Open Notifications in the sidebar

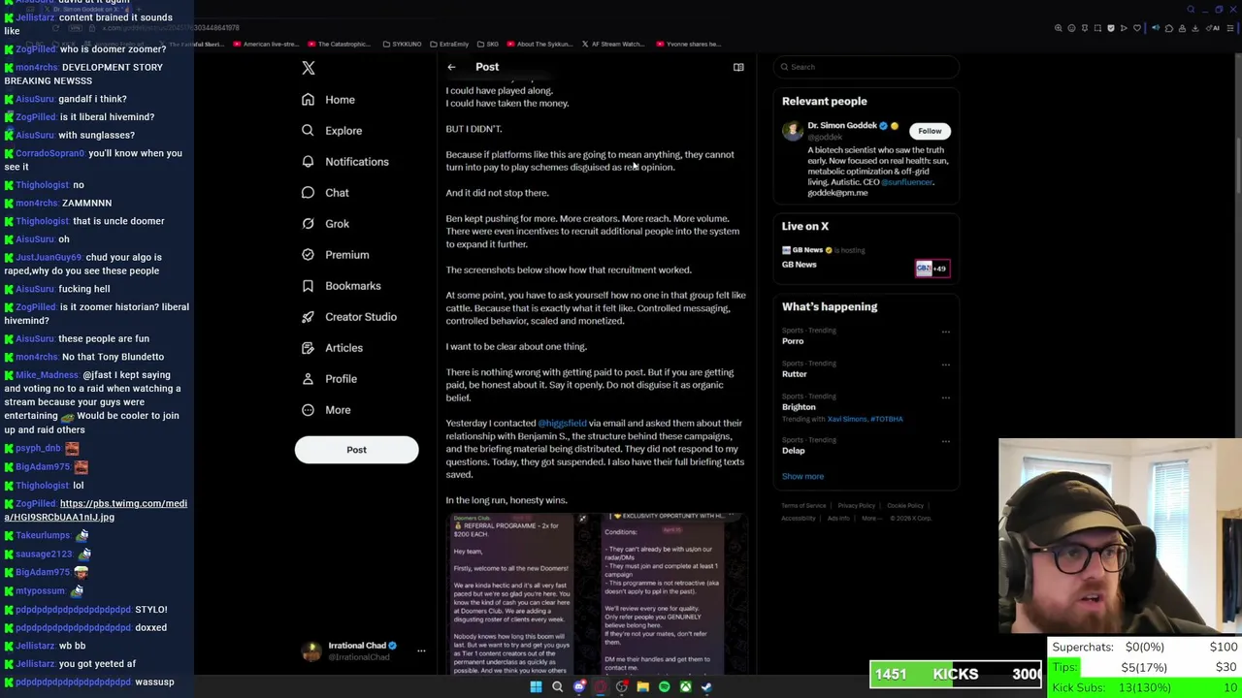click(x=344, y=162)
